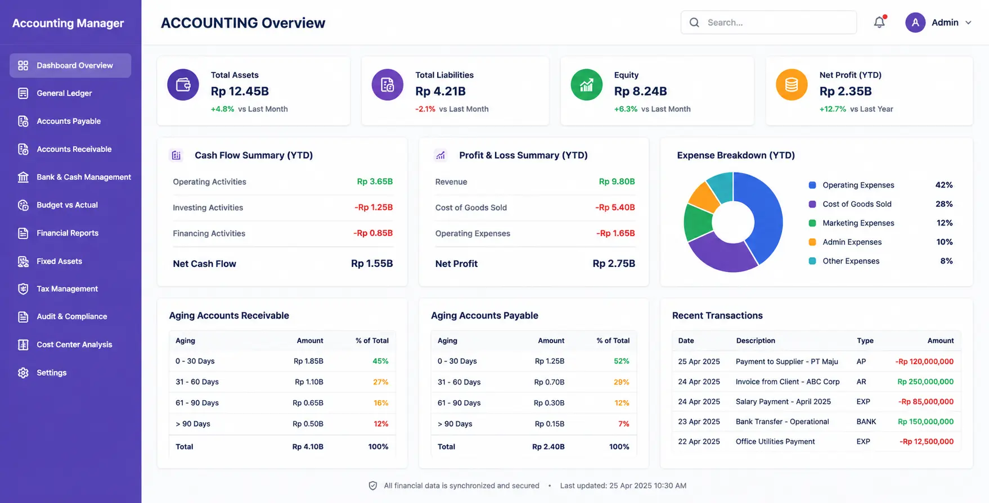Screen dimensions: 989x503
Task: Expand the Admin account dropdown chevron
Action: pyautogui.click(x=968, y=23)
